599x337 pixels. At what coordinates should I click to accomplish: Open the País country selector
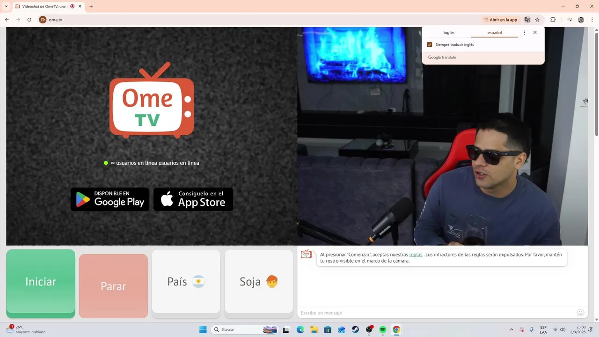click(x=186, y=282)
